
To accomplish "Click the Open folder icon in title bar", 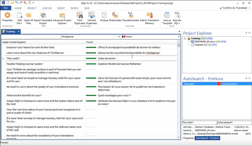I will [x=12, y=3].
